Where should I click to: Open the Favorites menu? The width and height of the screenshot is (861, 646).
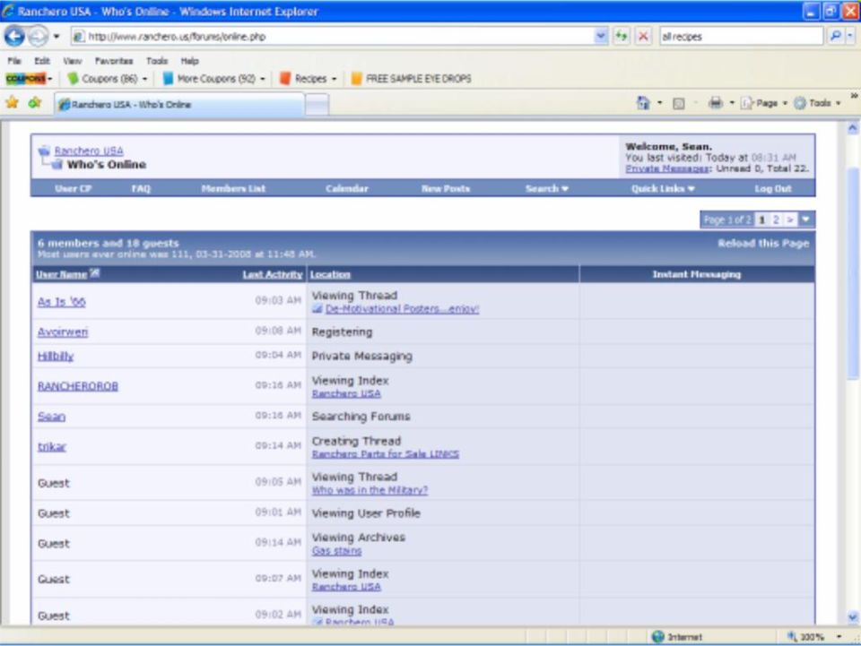pos(114,61)
